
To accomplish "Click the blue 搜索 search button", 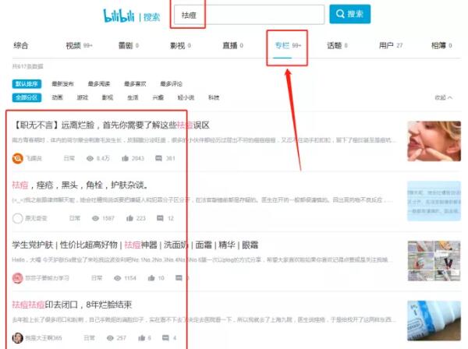I will tap(349, 14).
